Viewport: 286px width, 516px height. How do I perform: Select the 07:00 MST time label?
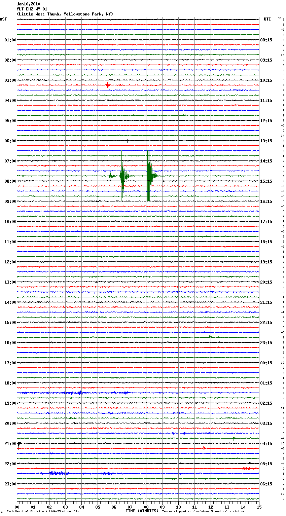click(x=10, y=161)
